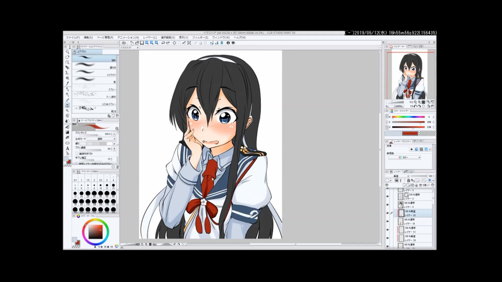
Task: Click the information icon in command bar
Action: pos(229,43)
